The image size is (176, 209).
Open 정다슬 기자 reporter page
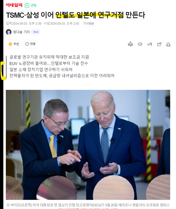pos(21,32)
